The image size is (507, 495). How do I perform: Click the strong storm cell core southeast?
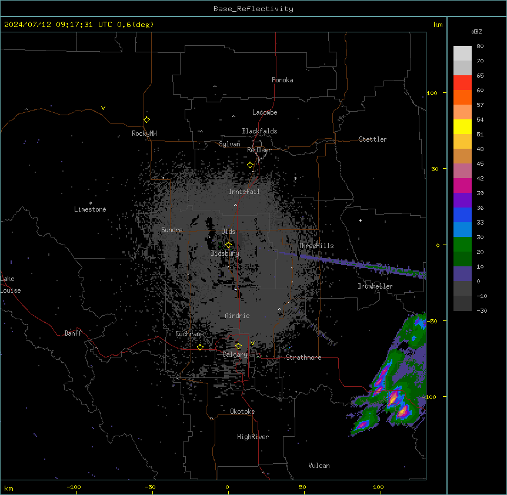point(393,398)
